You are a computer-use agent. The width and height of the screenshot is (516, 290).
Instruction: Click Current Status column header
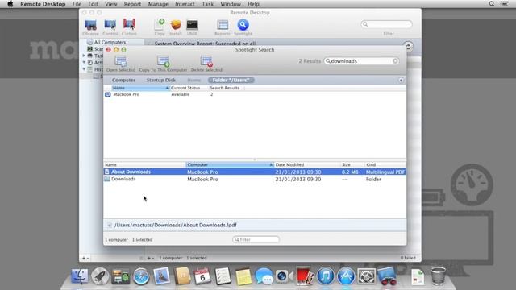click(x=189, y=88)
